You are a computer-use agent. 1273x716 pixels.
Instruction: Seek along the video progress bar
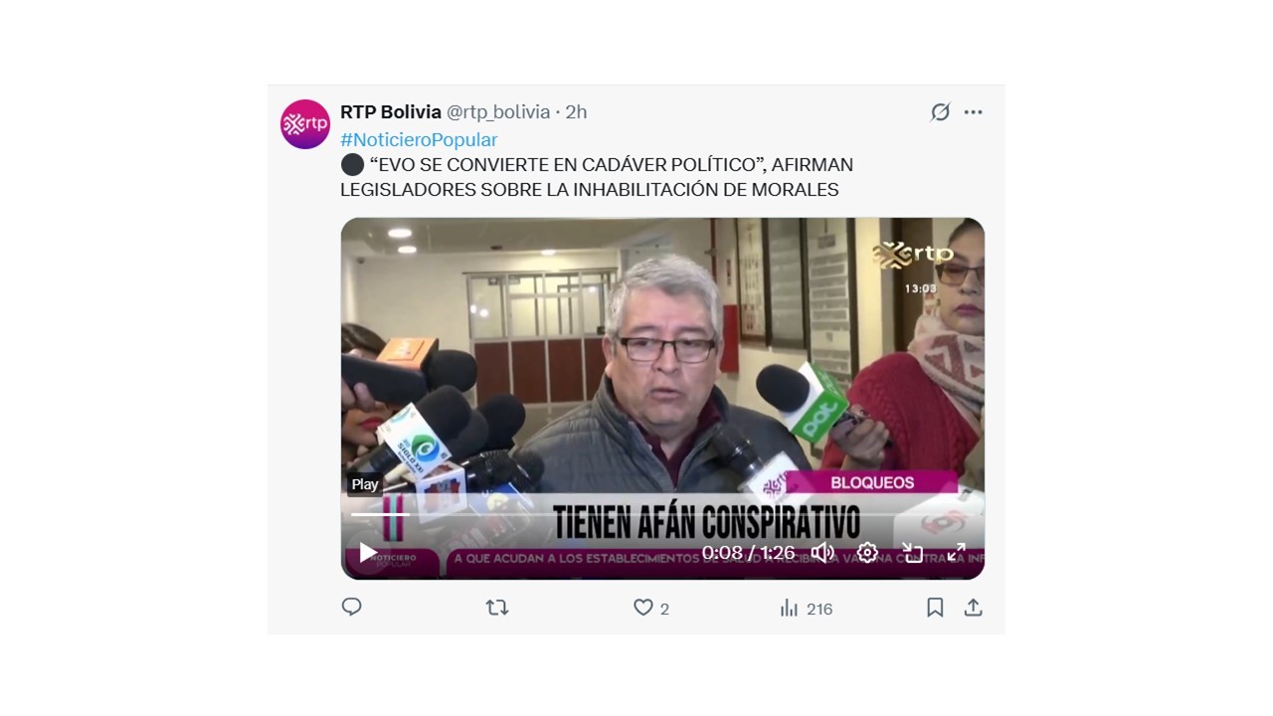click(x=662, y=514)
